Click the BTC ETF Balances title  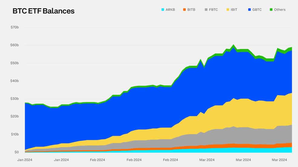click(44, 11)
